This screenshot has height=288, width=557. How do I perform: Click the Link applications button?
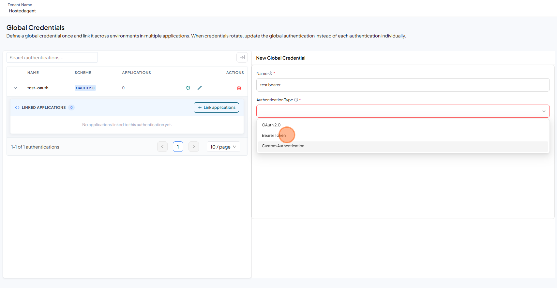click(216, 108)
